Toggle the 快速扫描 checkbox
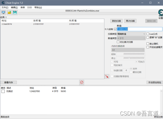163x119 pixels. click(x=112, y=70)
